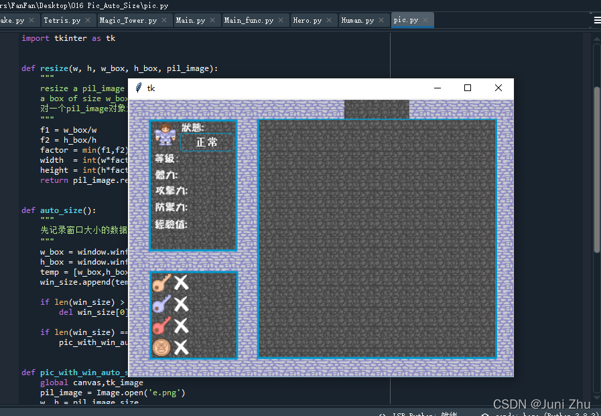Screen dimensions: 601x416
Task: Click the 正常 status box in the game
Action: [x=206, y=142]
